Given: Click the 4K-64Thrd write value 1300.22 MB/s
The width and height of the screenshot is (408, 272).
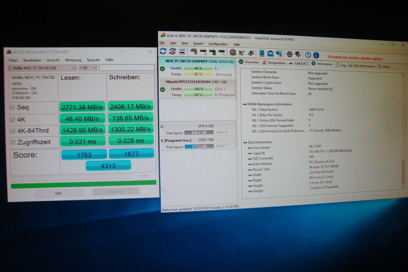Looking at the screenshot, I should 131,129.
